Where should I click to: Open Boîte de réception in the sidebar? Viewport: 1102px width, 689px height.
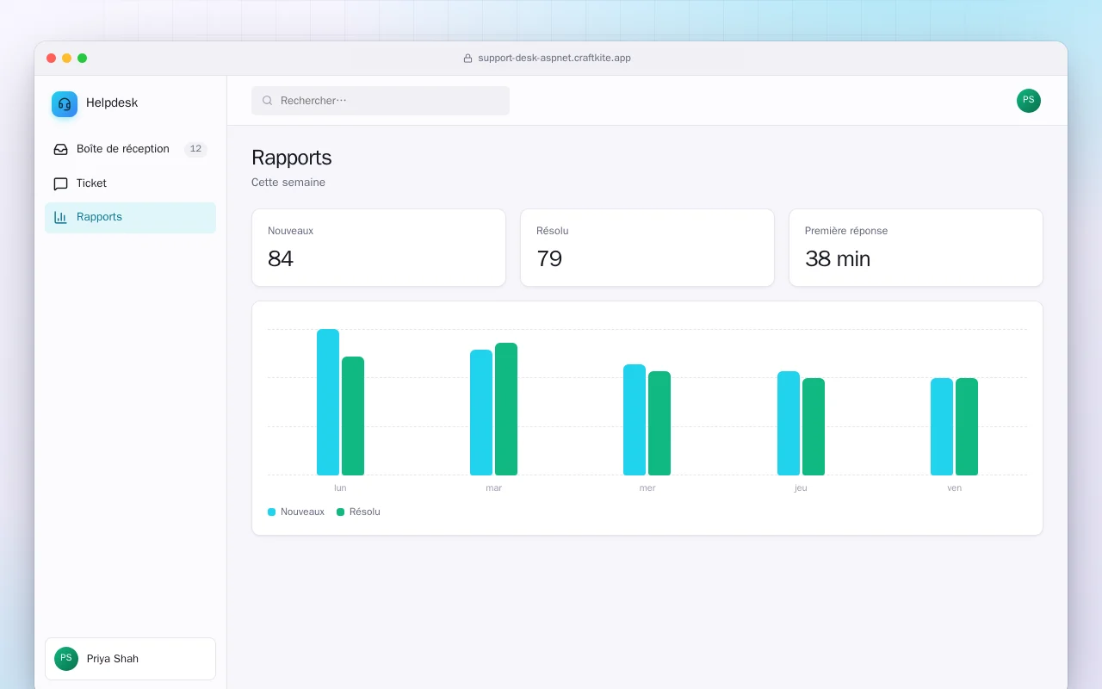click(x=130, y=149)
